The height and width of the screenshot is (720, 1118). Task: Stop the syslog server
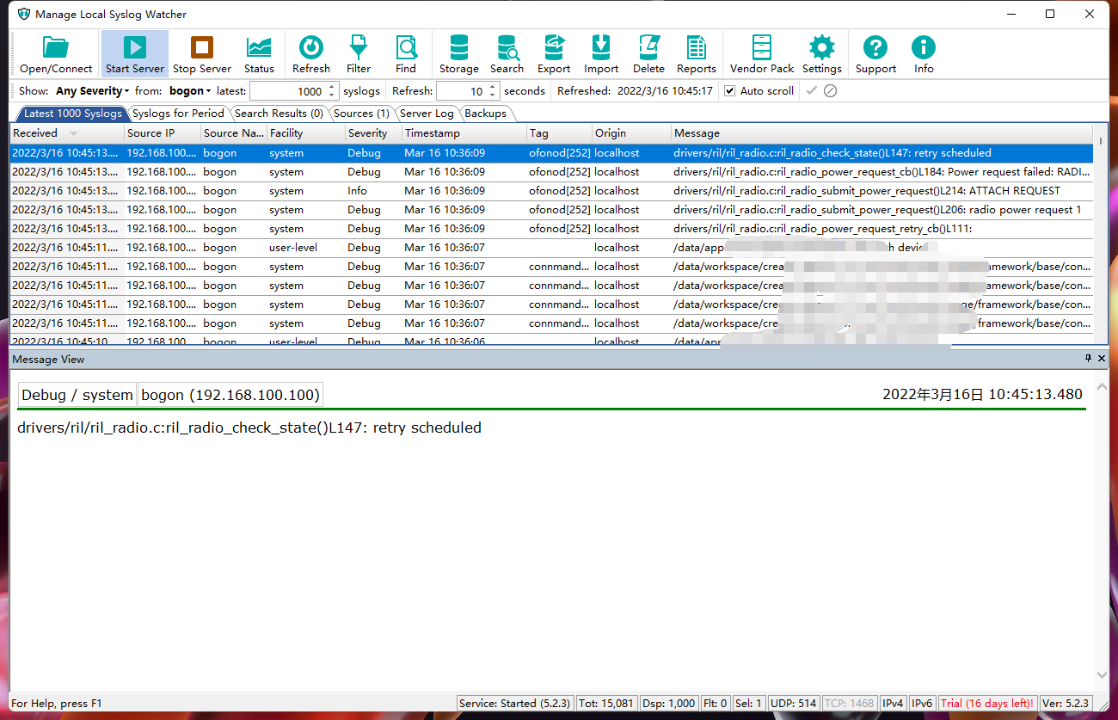coord(200,53)
